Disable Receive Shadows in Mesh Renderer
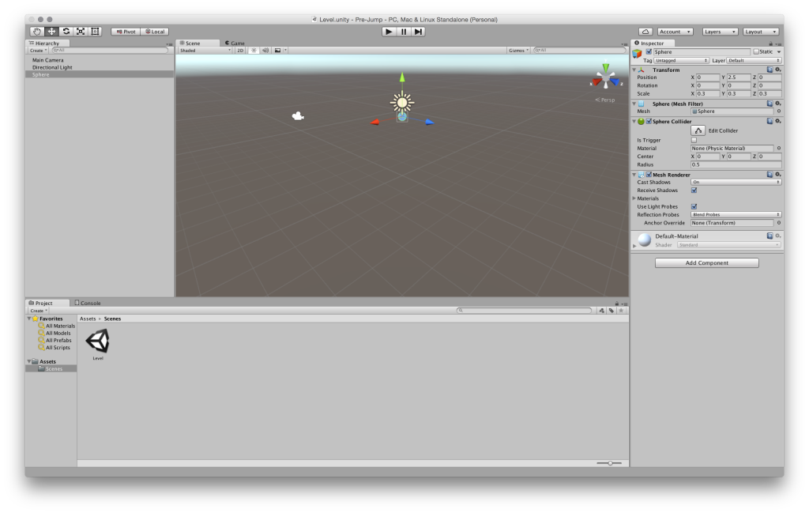Image resolution: width=809 pixels, height=513 pixels. pos(694,190)
